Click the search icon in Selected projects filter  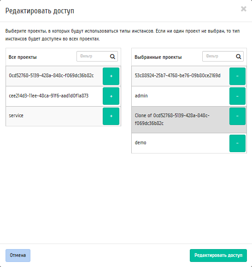pos(239,57)
